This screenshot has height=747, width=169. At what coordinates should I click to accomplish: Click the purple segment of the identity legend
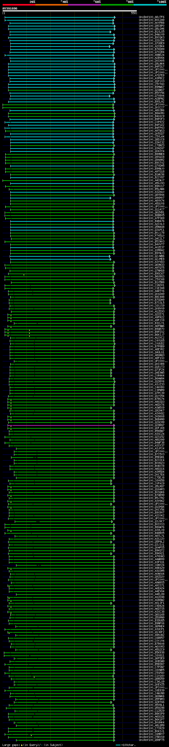coord(85,5)
